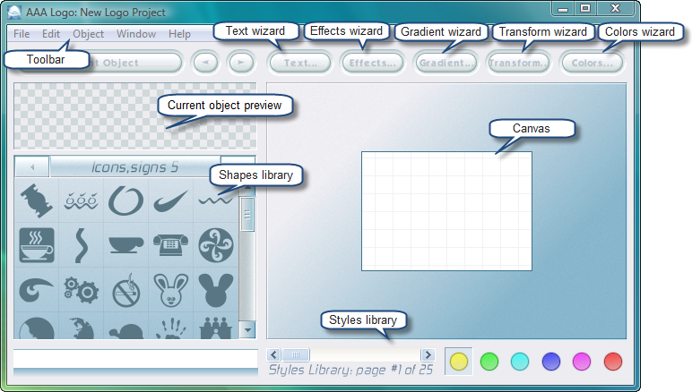Pick the group of people shape
The width and height of the screenshot is (692, 392).
pyautogui.click(x=216, y=328)
